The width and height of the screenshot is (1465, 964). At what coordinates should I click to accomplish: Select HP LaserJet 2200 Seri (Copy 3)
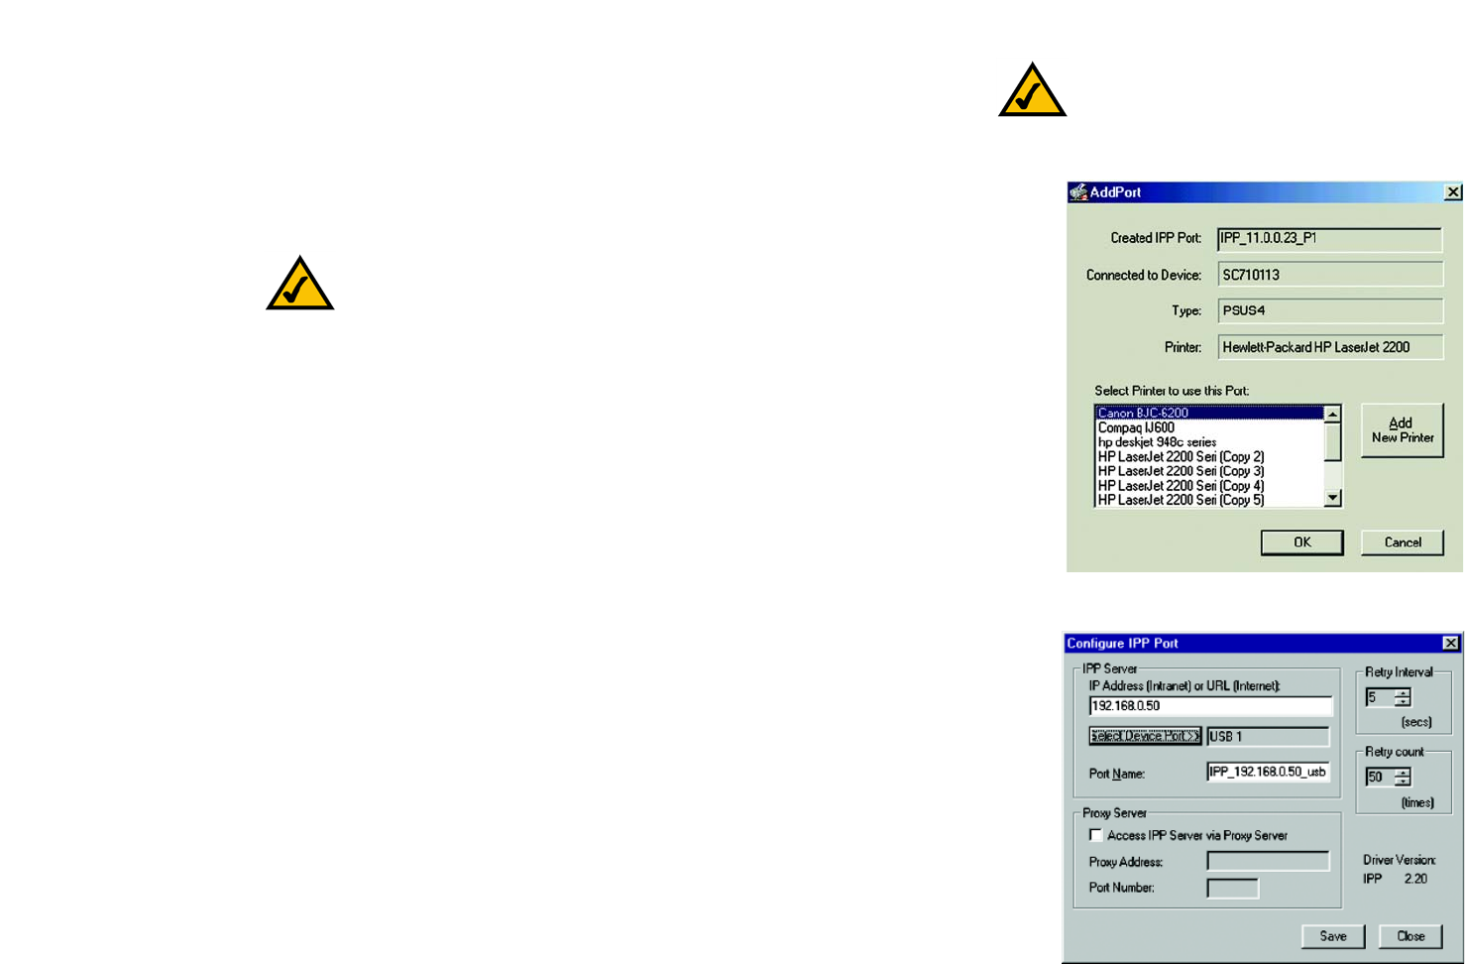click(1209, 471)
